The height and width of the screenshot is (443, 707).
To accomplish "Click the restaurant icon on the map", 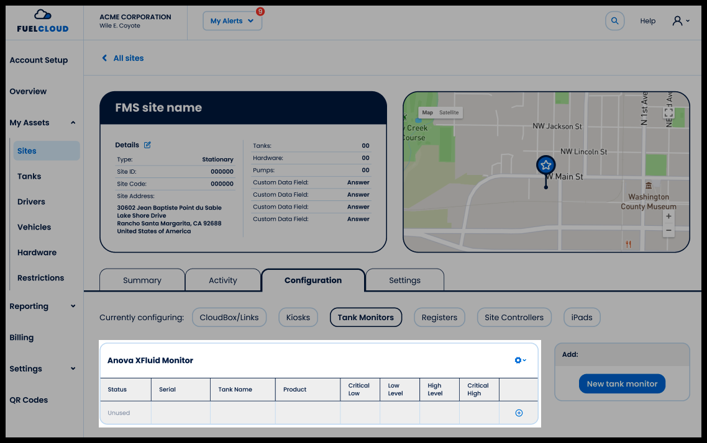I will pyautogui.click(x=629, y=244).
